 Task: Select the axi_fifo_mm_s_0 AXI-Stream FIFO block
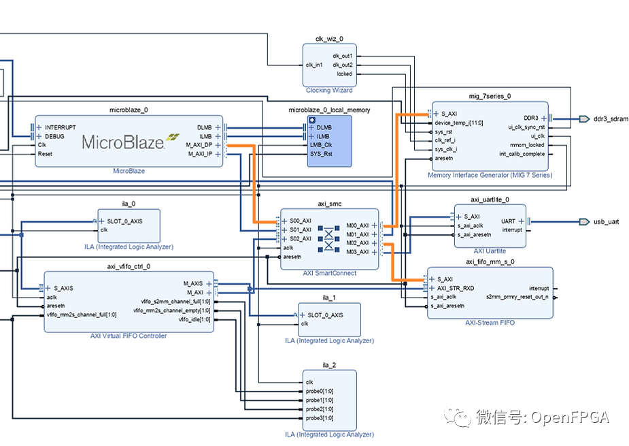point(490,293)
